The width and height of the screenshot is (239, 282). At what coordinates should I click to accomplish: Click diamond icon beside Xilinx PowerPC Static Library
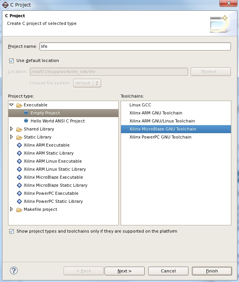19,201
